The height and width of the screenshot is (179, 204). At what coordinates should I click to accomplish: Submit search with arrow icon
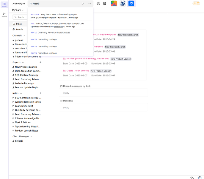90,4
